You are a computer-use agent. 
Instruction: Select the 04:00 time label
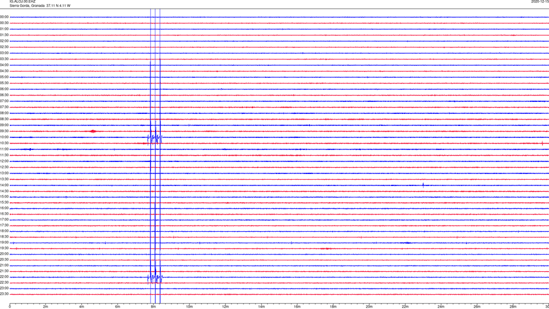click(4, 65)
